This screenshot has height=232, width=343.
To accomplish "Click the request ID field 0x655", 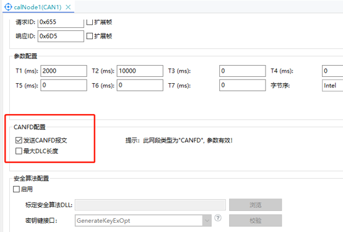I will (61, 22).
